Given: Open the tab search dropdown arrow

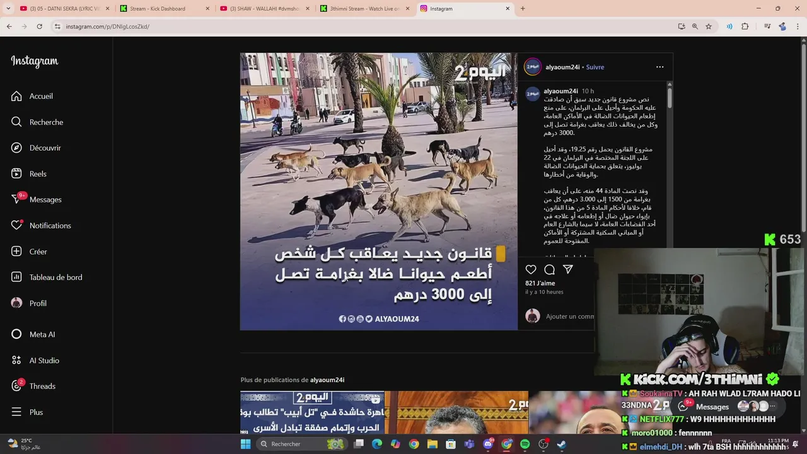Looking at the screenshot, I should (x=8, y=9).
